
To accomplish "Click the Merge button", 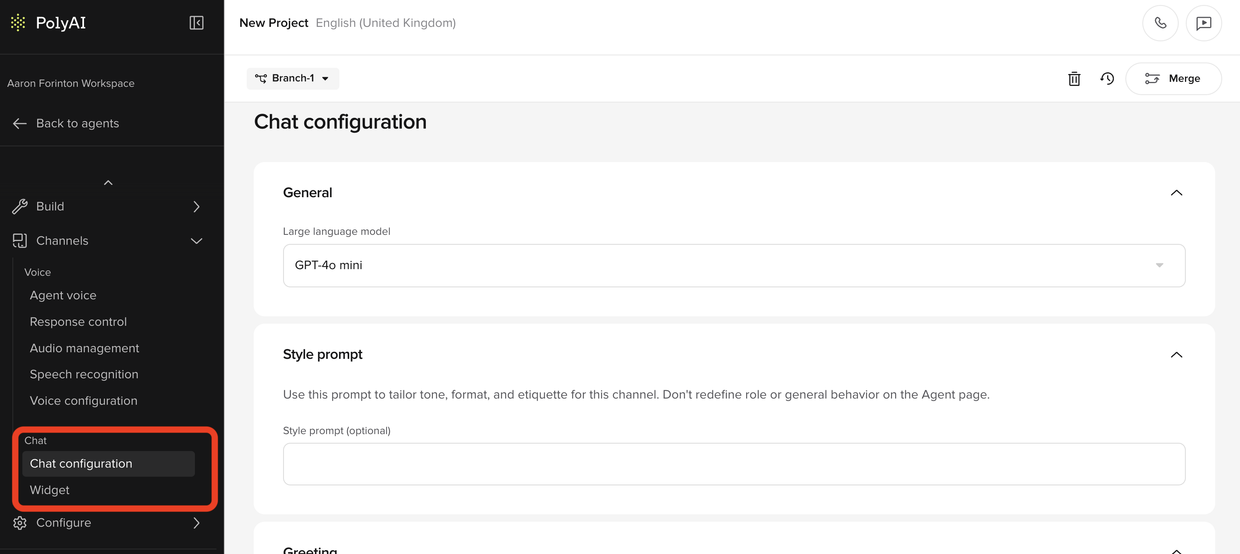I will 1173,79.
